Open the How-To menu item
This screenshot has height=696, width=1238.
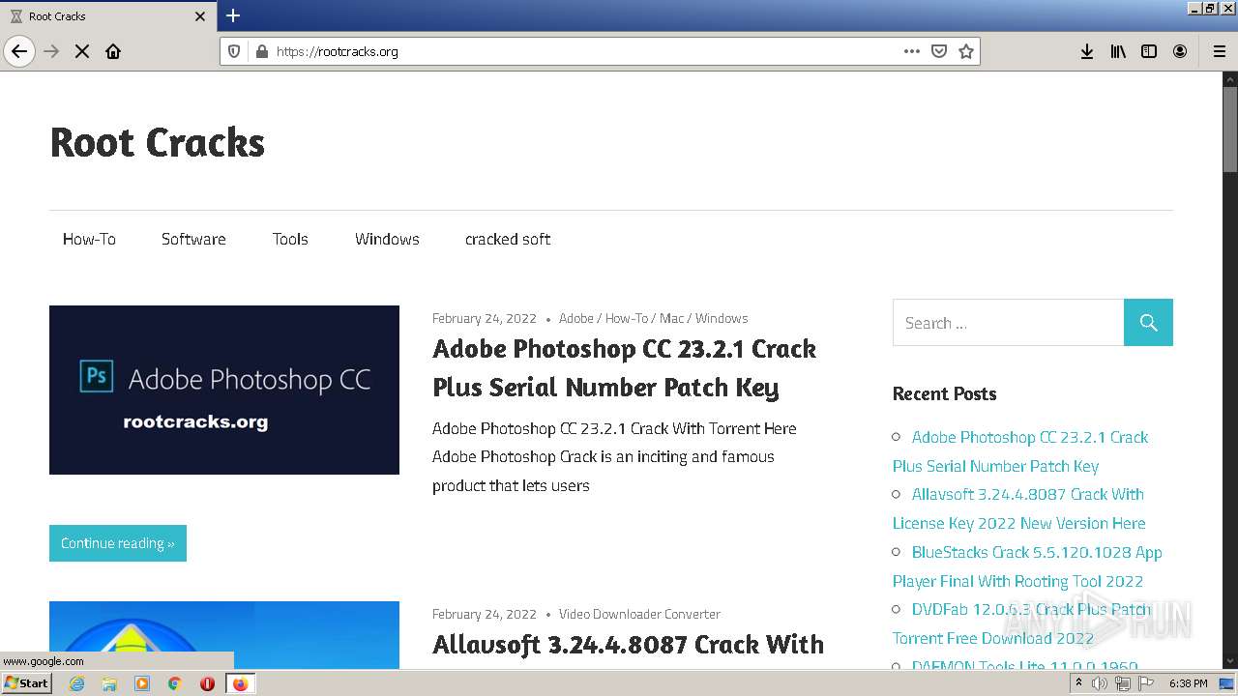(x=89, y=239)
